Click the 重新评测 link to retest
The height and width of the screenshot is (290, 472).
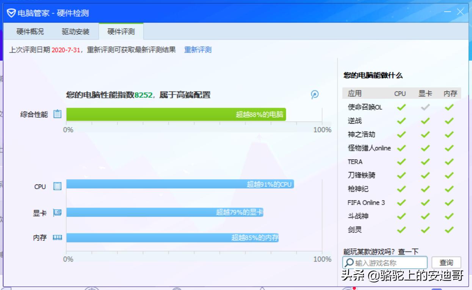[198, 50]
